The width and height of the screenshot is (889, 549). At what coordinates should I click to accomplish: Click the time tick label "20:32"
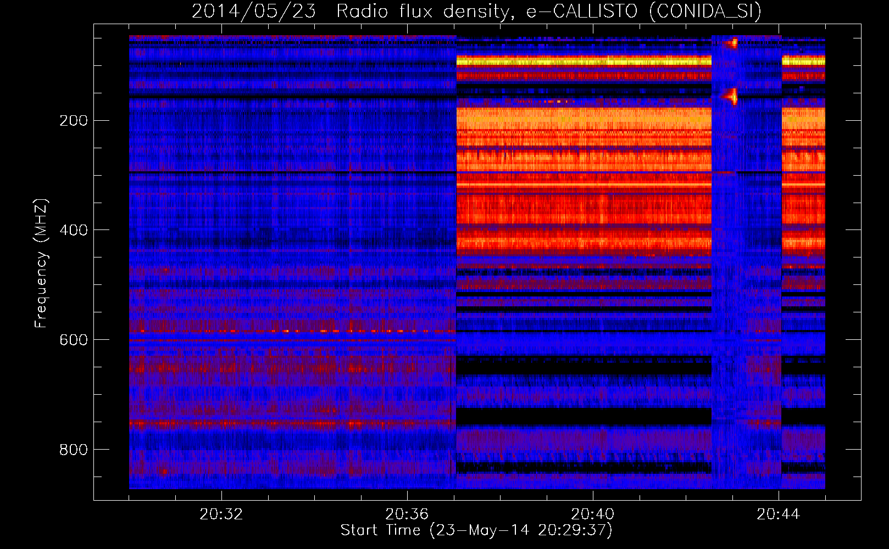221,514
